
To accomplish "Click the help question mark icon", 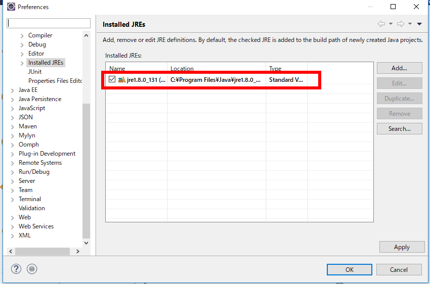I will (16, 269).
